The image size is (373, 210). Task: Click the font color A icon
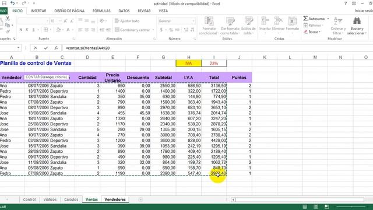click(x=68, y=30)
